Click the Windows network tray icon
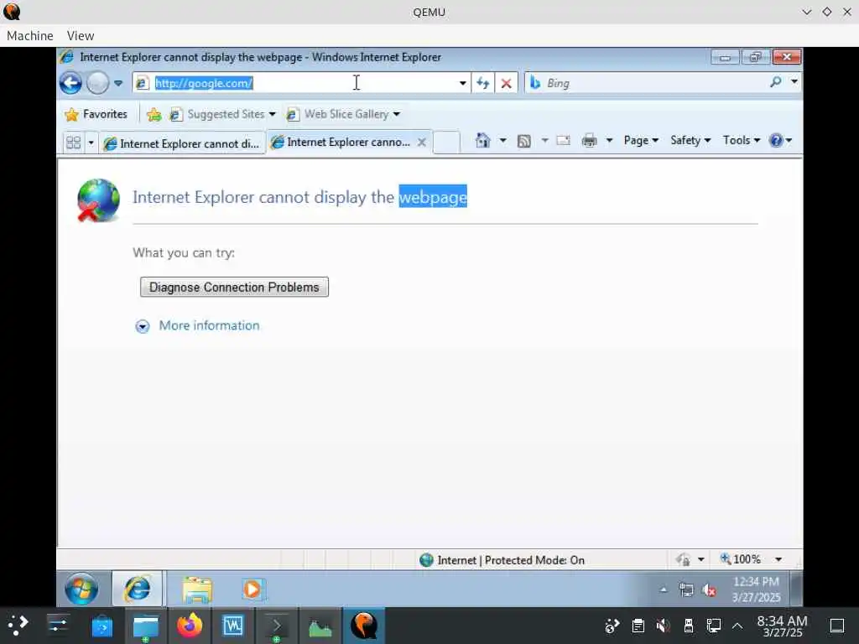This screenshot has height=644, width=859. (x=686, y=589)
